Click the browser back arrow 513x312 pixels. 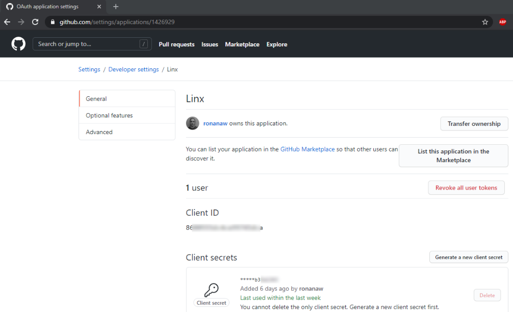point(7,22)
